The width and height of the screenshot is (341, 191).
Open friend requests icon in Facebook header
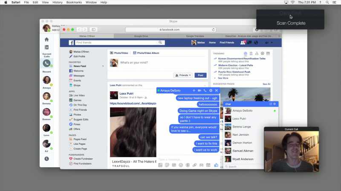click(243, 42)
